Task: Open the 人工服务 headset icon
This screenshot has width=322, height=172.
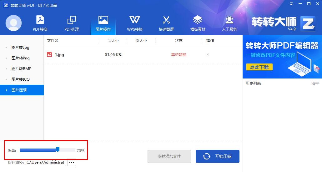Action: 229,23
